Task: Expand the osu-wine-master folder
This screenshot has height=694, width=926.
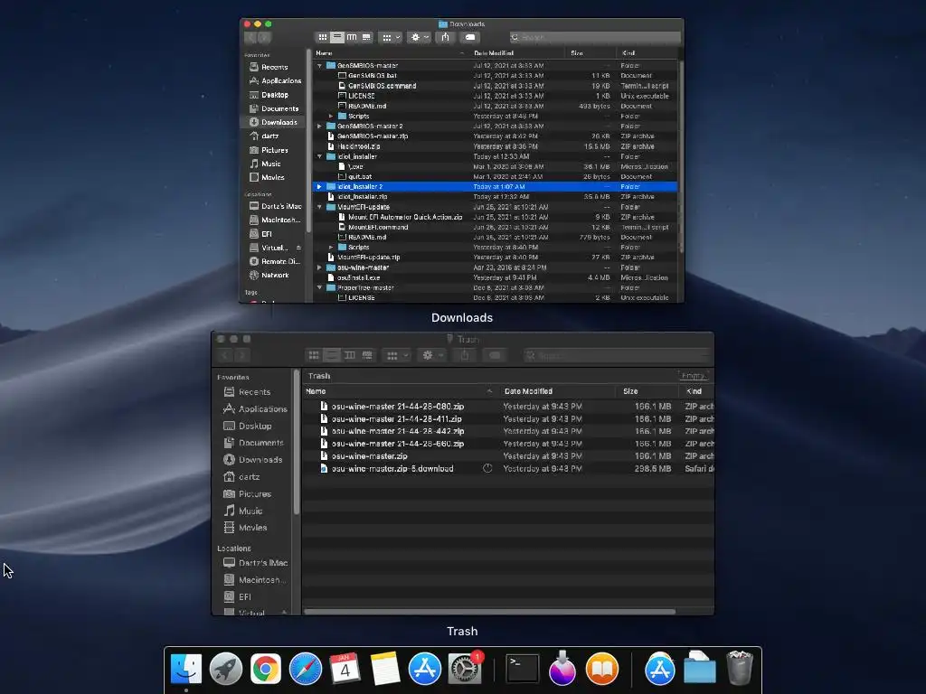Action: pos(319,267)
